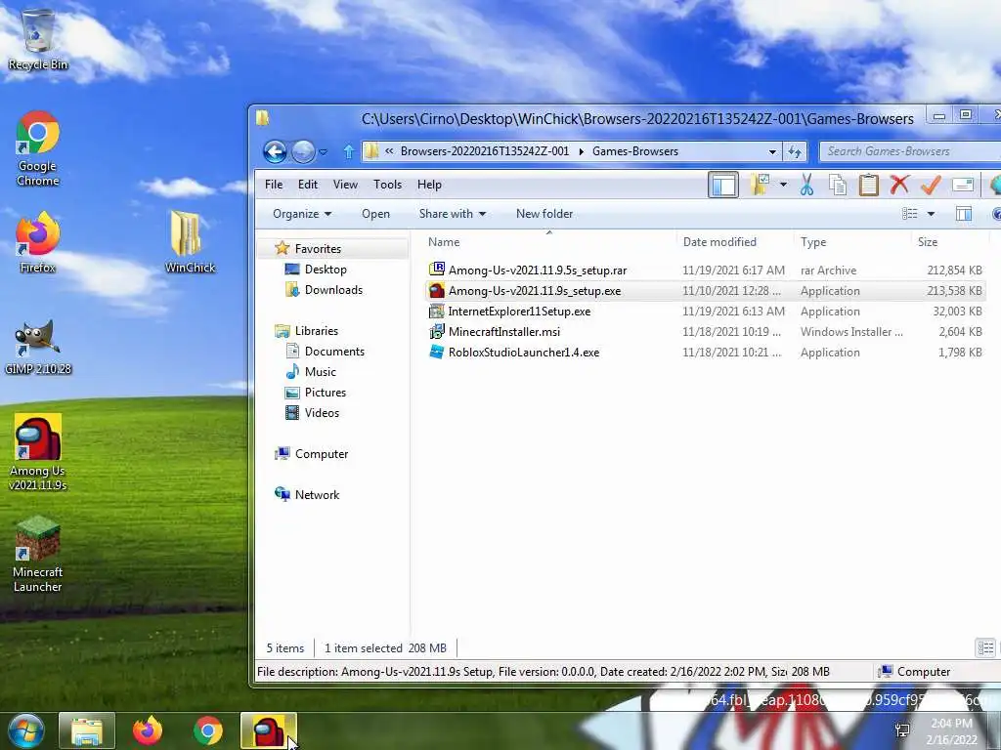
Task: Open the Organize dropdown
Action: coord(302,214)
